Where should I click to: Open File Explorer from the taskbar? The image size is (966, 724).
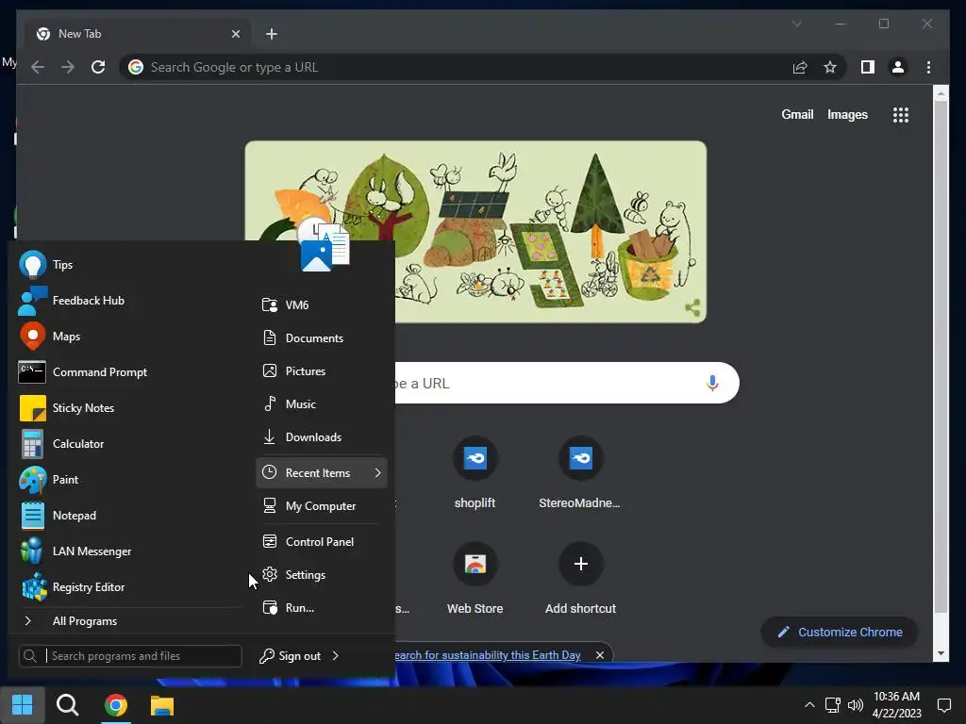click(x=162, y=705)
